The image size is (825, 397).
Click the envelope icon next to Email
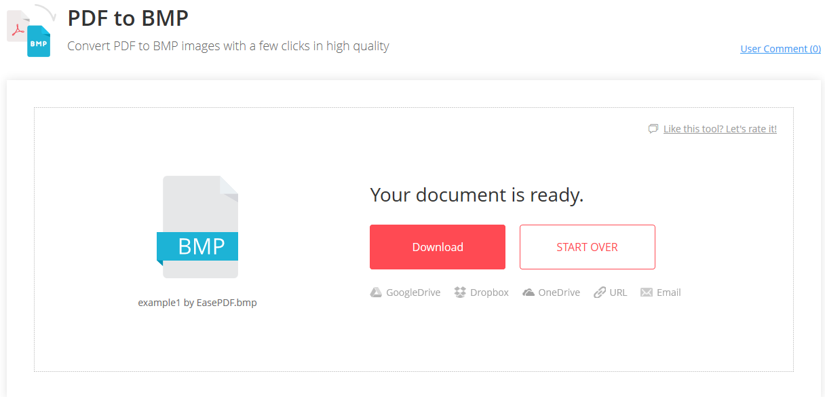645,292
